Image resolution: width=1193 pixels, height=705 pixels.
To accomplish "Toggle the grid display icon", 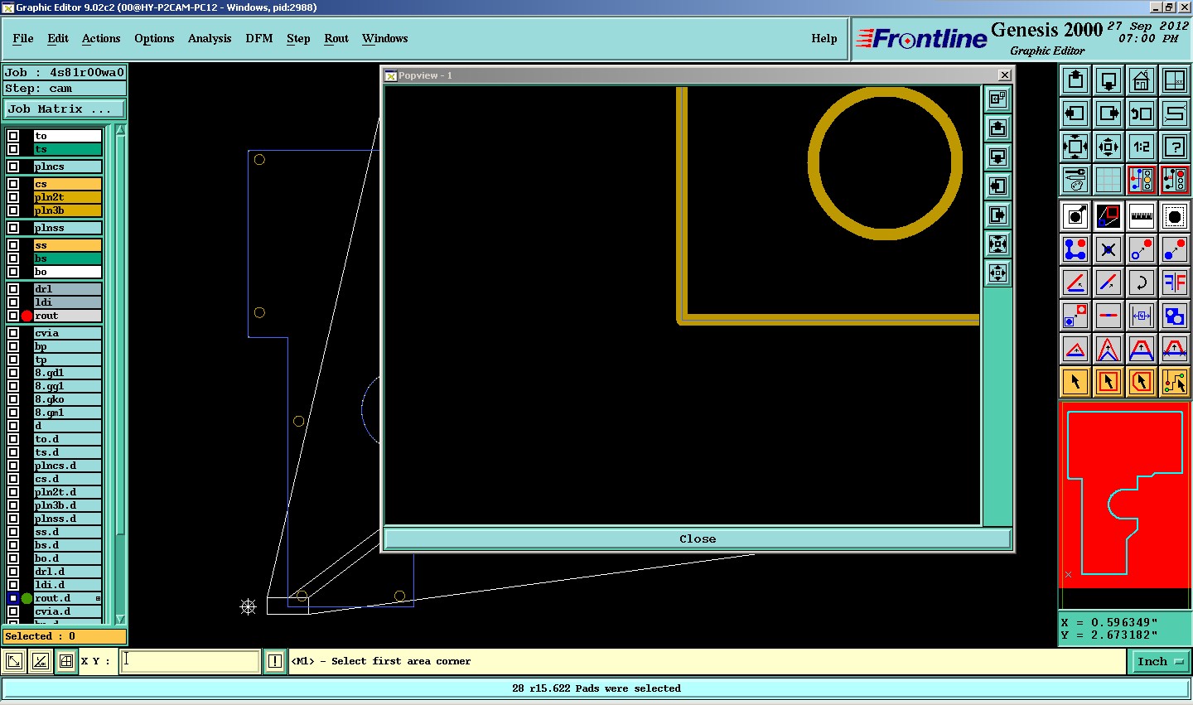I will coord(1108,180).
